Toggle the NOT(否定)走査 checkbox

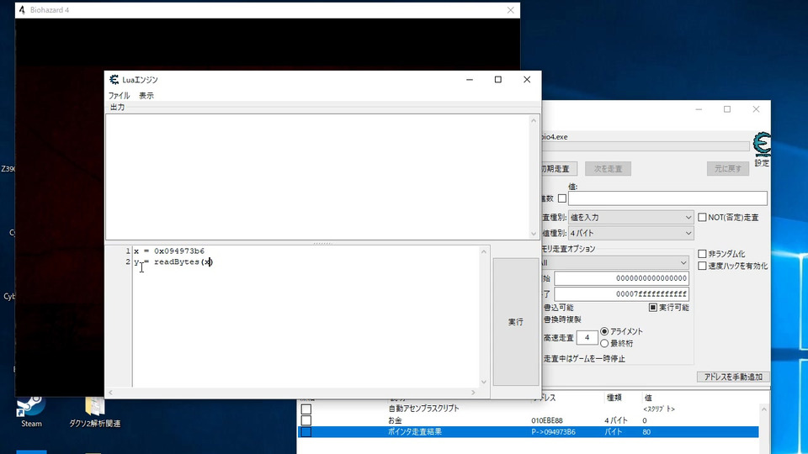702,217
